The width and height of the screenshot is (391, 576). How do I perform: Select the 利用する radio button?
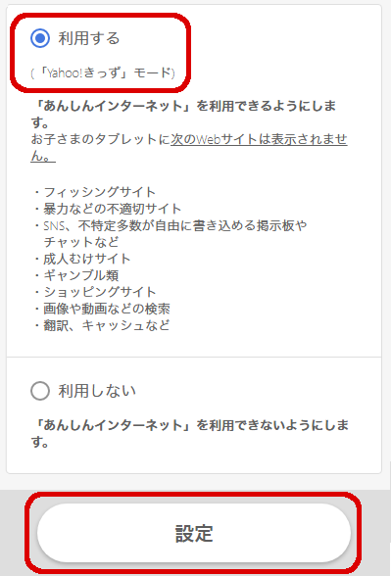point(40,38)
